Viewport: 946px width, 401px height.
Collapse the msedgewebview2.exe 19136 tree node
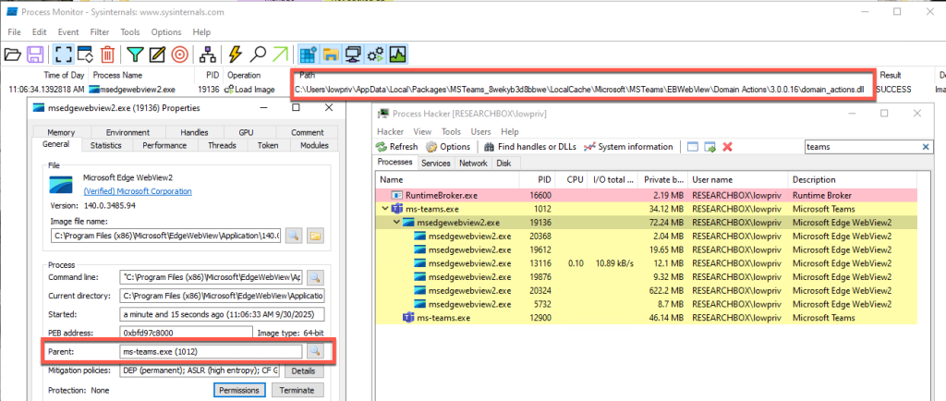(396, 223)
